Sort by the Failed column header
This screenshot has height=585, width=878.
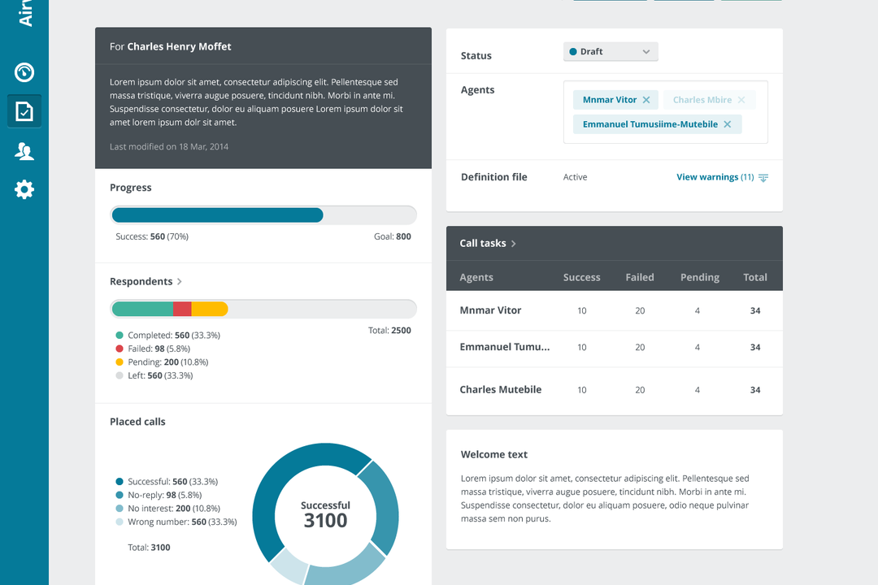640,277
